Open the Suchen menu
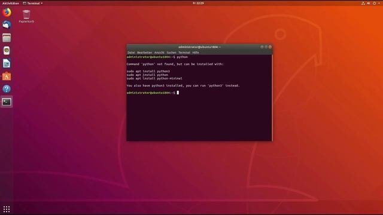The width and height of the screenshot is (383, 215). (x=171, y=53)
